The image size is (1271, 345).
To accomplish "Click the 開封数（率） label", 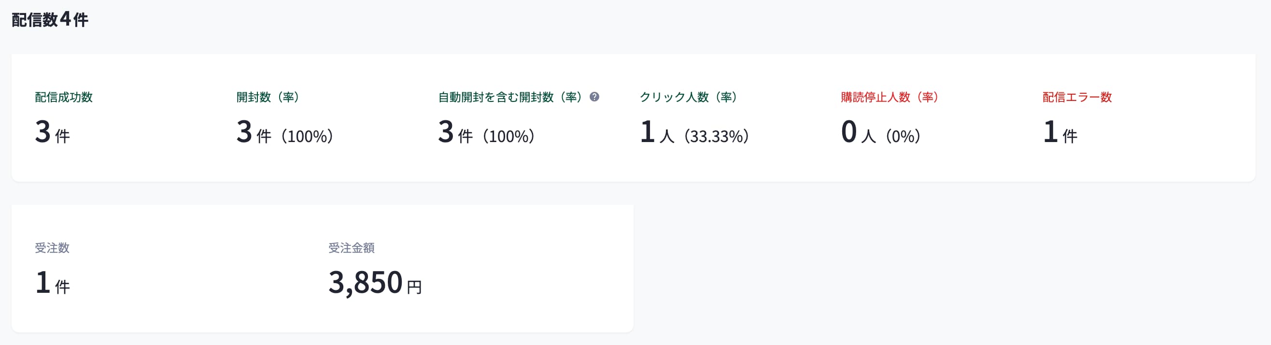I will pyautogui.click(x=268, y=97).
